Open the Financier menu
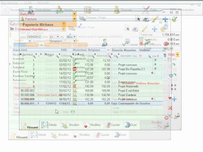This screenshot has height=152, width=203. (123, 10)
